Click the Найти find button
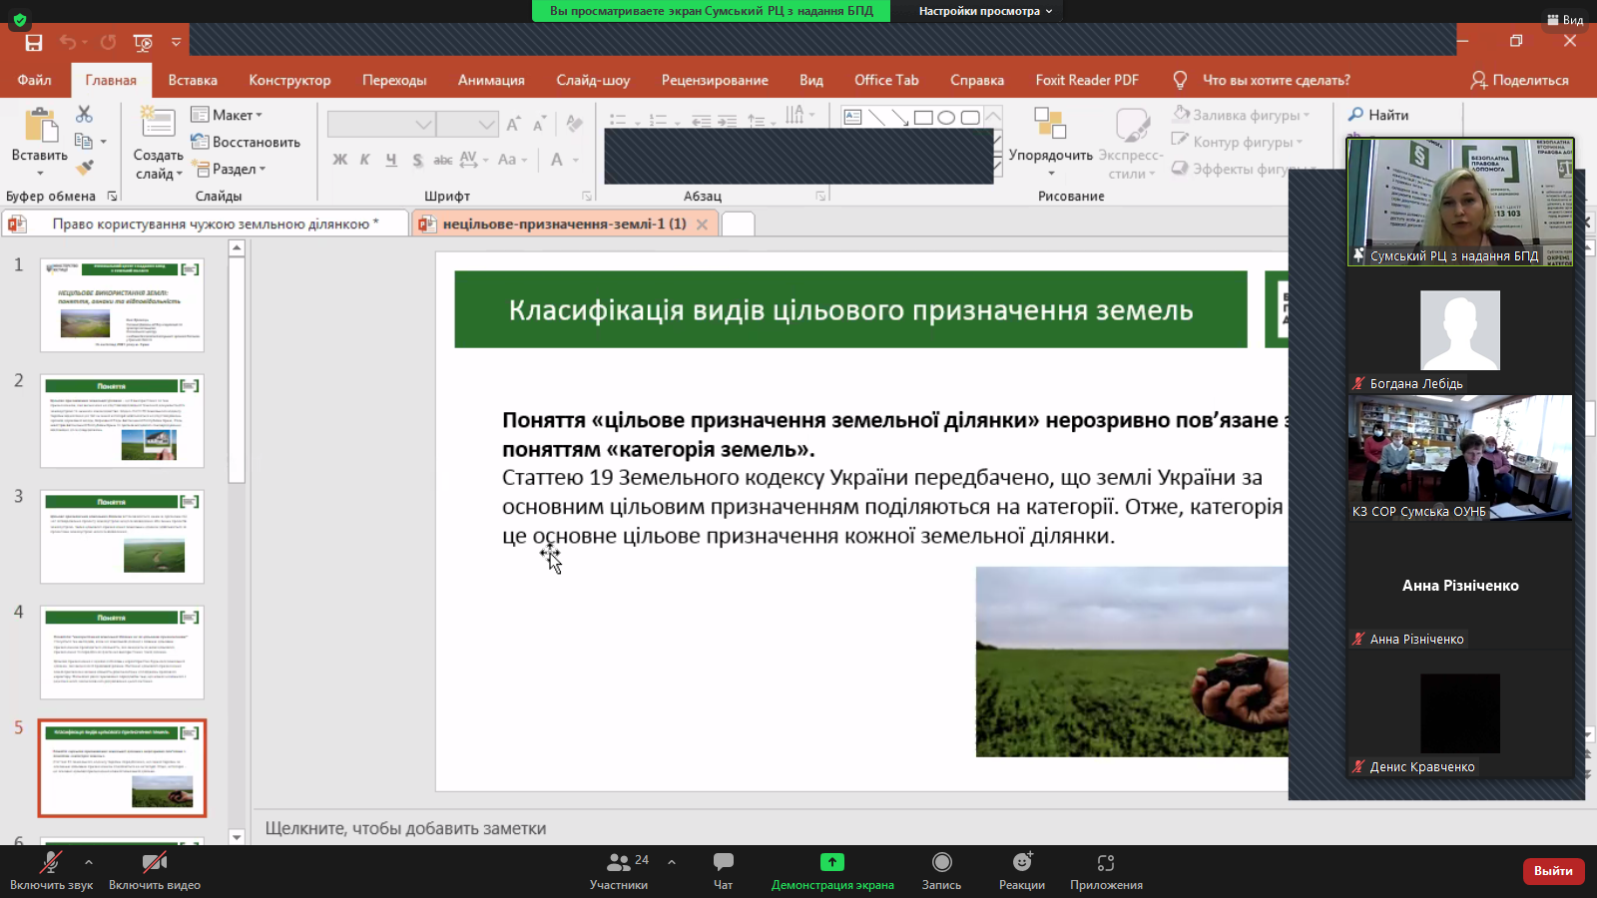1597x898 pixels. click(1378, 115)
